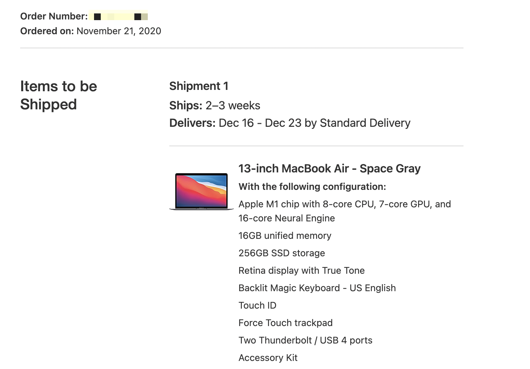Click the Touch ID feature line
The image size is (530, 369).
pyautogui.click(x=257, y=305)
